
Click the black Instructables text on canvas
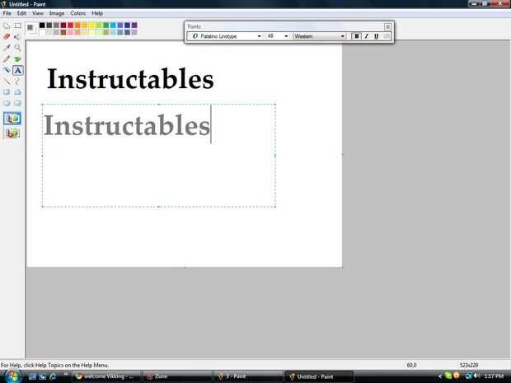click(130, 78)
